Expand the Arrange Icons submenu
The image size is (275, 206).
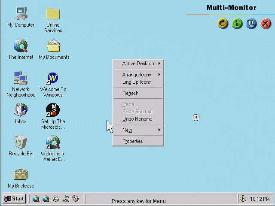click(x=138, y=75)
